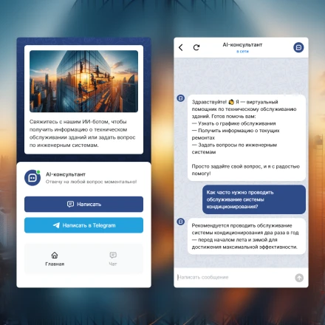
Task: Click the bot avatar beside the recommendation reply
Action: click(181, 222)
